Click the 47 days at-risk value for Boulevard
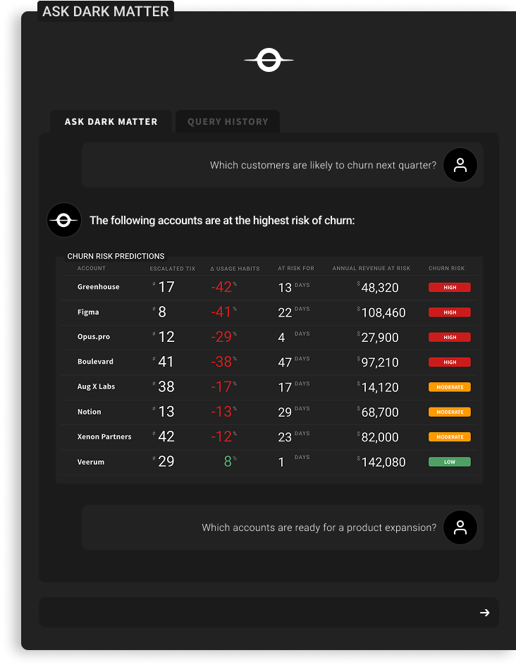This screenshot has height=667, width=516. tap(293, 362)
